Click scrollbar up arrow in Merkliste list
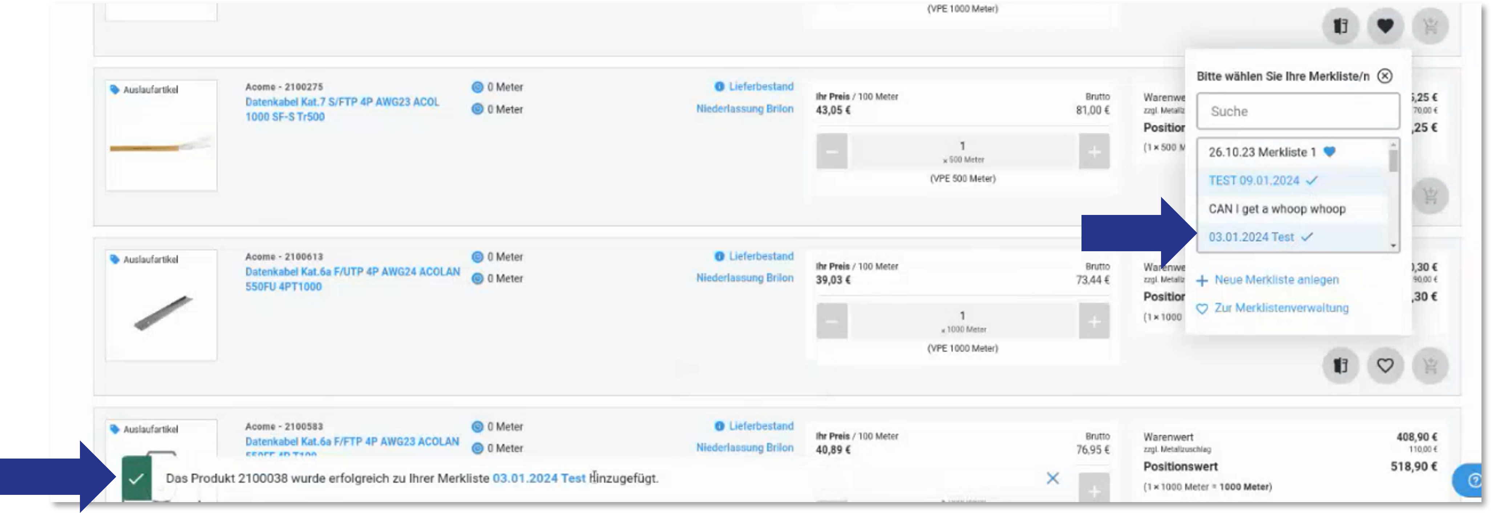The height and width of the screenshot is (513, 1492). [1393, 144]
